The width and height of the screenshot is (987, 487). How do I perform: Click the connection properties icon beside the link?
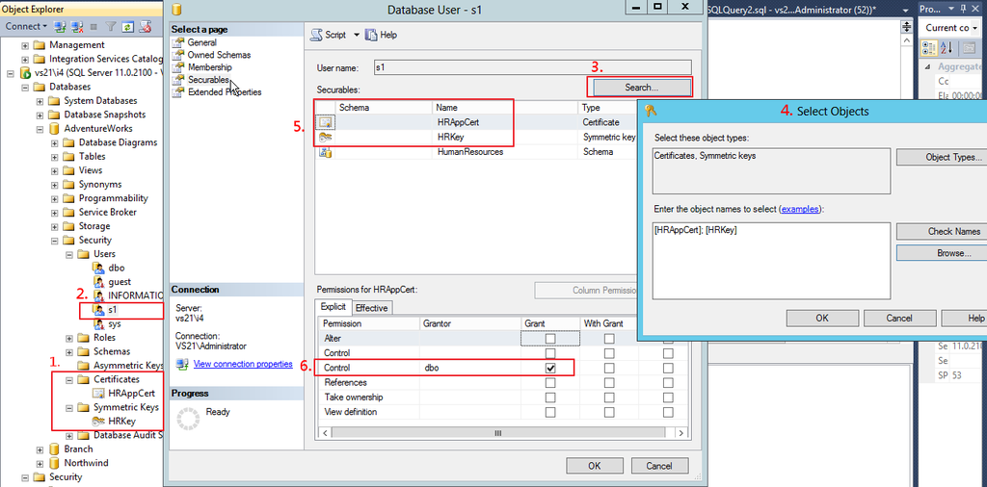pyautogui.click(x=182, y=364)
